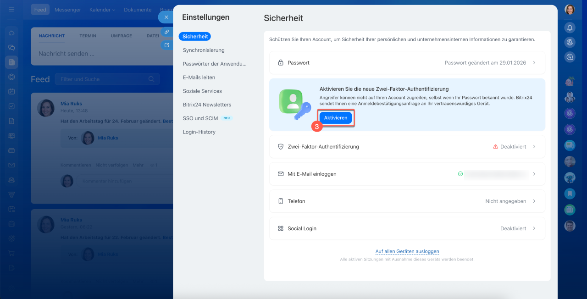Click the blue Aktivieren button

[335, 118]
